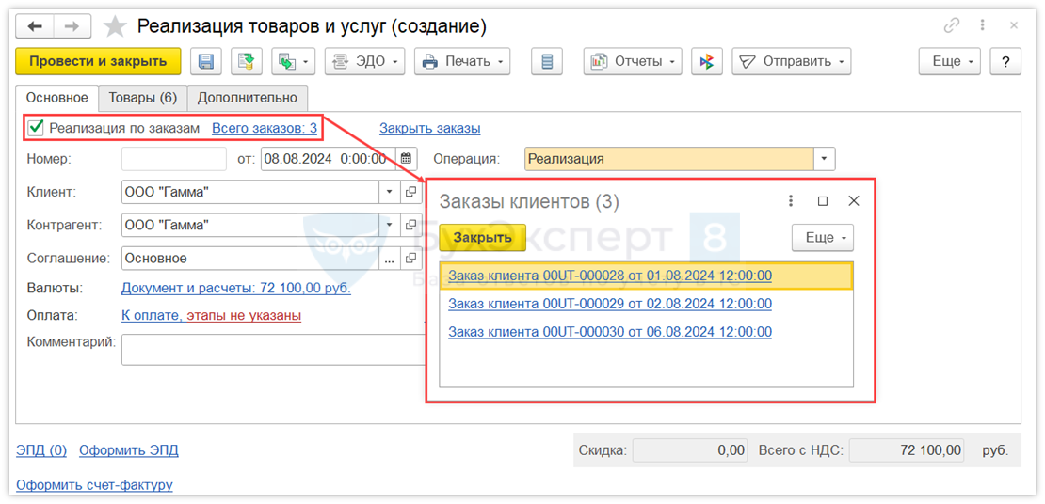Open Еще menu in Заказы клиентов window

pos(823,237)
